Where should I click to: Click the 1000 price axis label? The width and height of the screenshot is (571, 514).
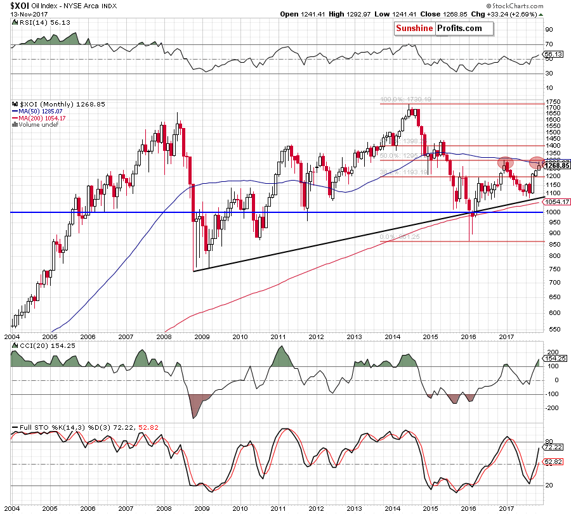553,212
